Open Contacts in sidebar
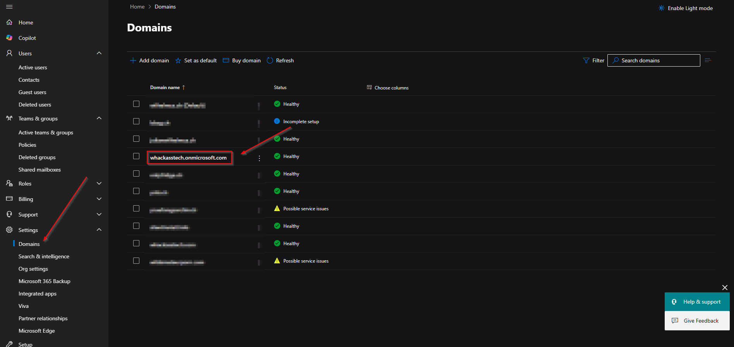Screen dimensions: 734x347 [29, 80]
